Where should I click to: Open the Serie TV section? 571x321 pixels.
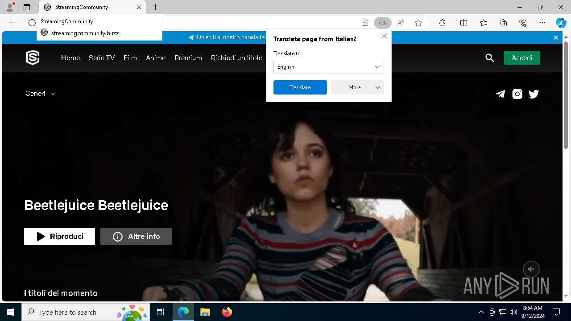(x=102, y=58)
